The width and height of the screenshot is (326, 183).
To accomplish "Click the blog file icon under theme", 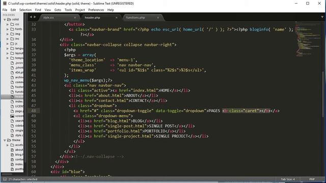I will 12,155.
